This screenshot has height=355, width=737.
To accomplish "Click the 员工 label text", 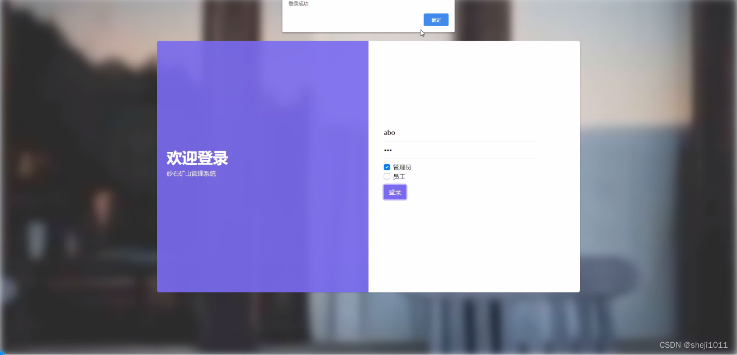I will pyautogui.click(x=399, y=176).
